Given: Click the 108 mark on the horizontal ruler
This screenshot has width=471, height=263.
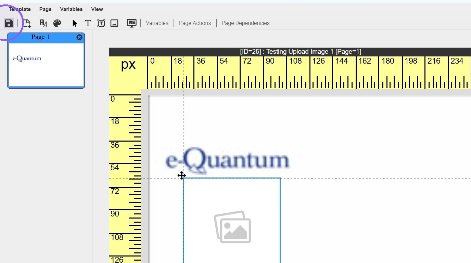Looking at the screenshot, I should 295,61.
